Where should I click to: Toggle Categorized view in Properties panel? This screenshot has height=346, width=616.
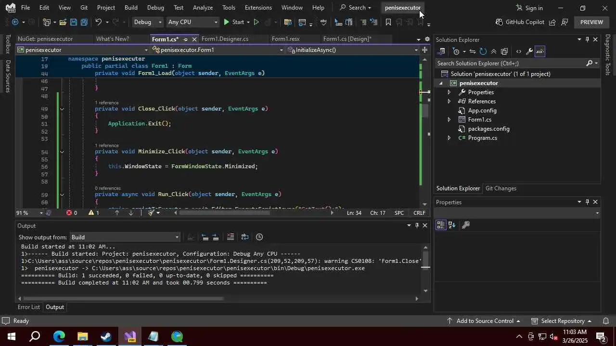point(440,225)
